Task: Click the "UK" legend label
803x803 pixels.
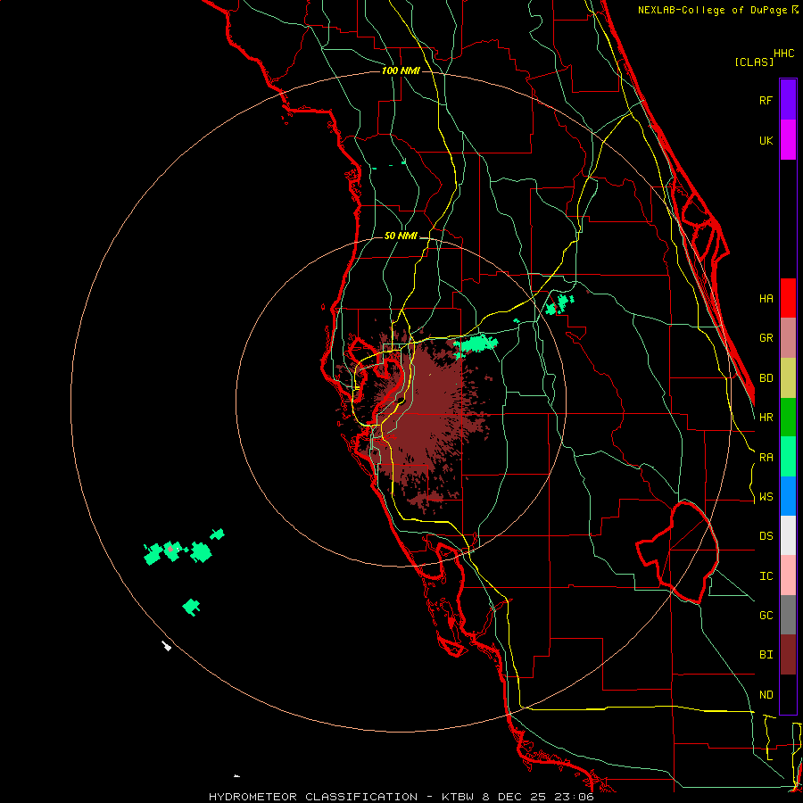Action: coord(766,140)
